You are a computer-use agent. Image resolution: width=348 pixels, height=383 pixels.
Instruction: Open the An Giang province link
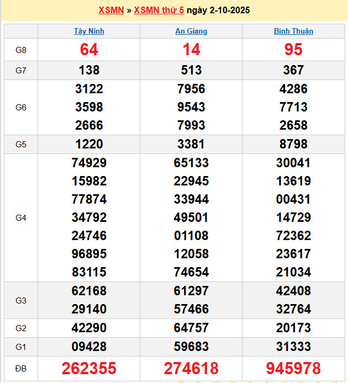[191, 31]
